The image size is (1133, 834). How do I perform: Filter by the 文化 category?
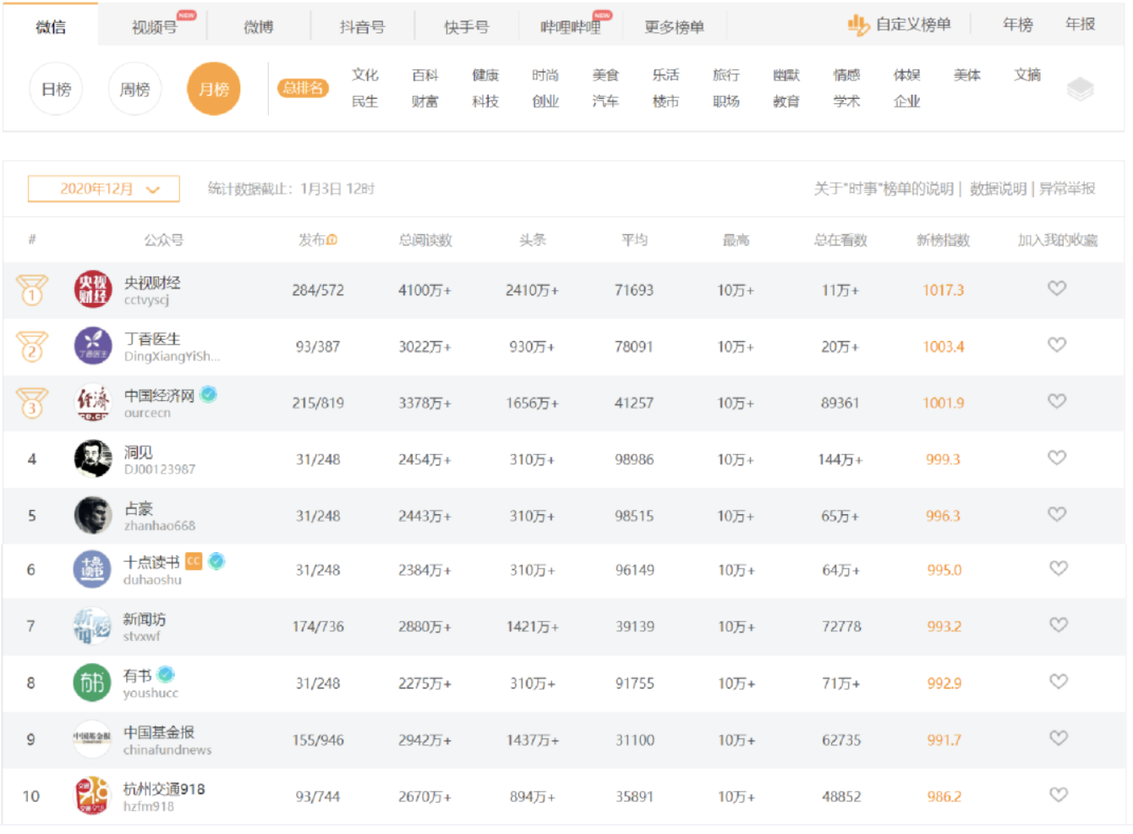pyautogui.click(x=365, y=75)
